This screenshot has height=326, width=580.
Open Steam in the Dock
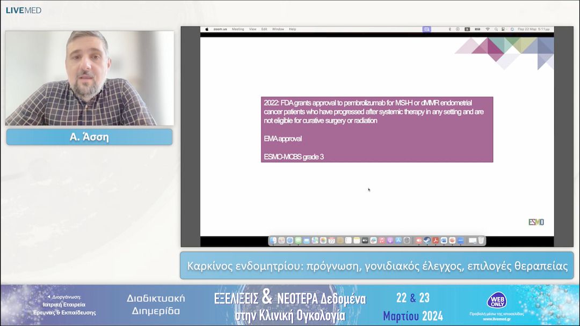tap(427, 240)
